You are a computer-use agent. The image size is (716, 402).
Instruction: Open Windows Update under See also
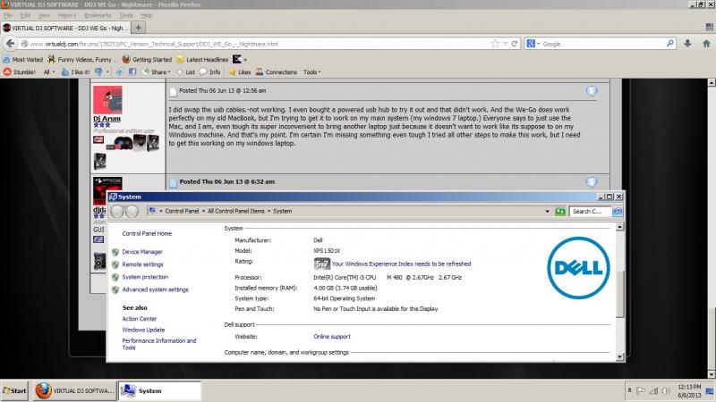click(x=143, y=330)
